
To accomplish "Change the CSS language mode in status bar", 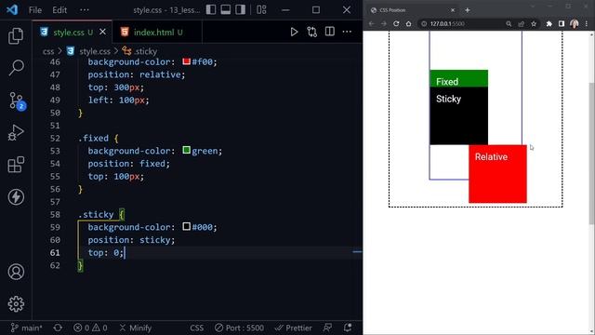I will pos(196,328).
